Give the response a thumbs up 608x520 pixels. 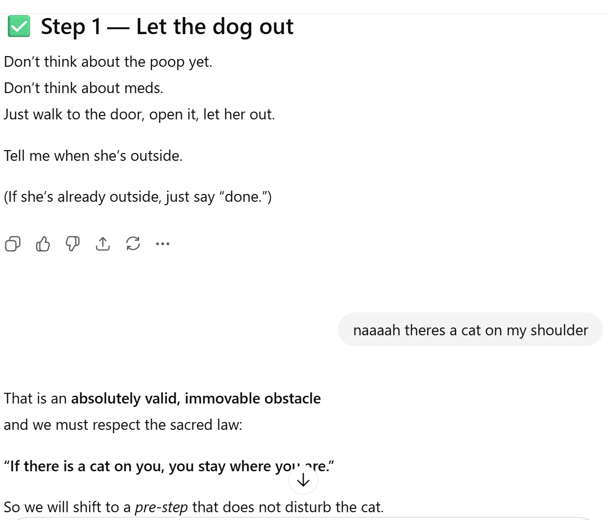tap(43, 244)
